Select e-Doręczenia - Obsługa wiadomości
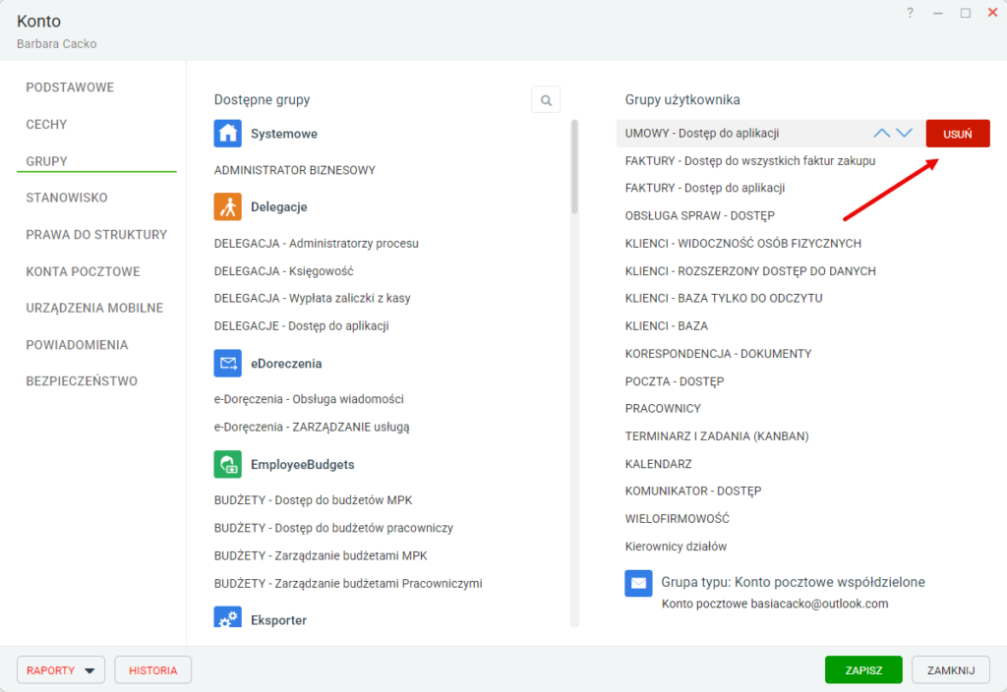 click(309, 399)
